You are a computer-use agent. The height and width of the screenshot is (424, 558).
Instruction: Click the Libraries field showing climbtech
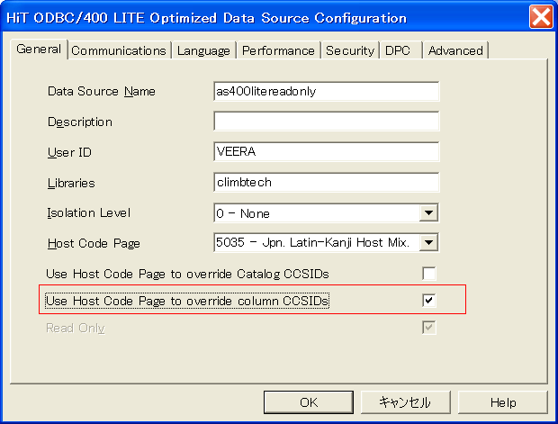coord(327,182)
